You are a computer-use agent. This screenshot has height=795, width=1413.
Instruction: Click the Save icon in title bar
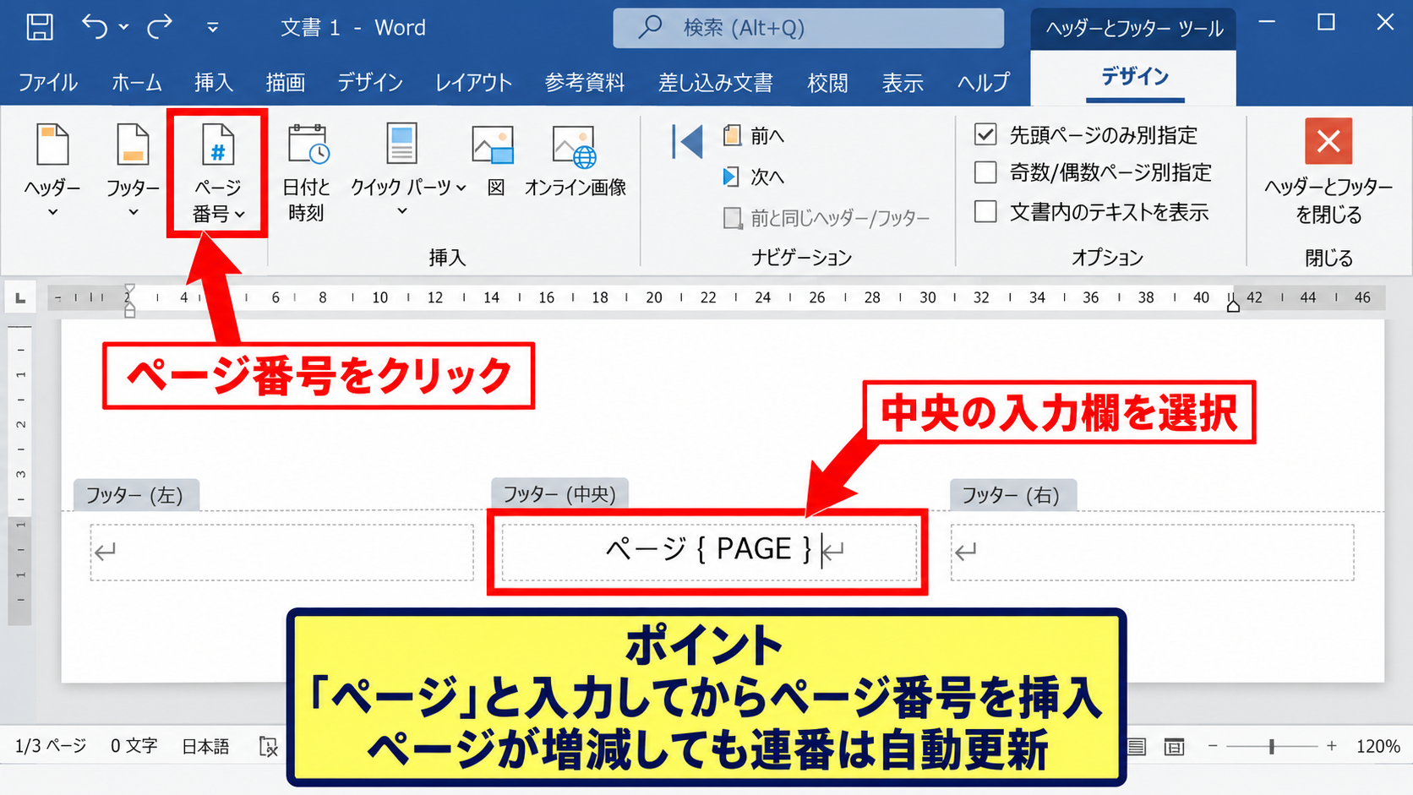(40, 27)
